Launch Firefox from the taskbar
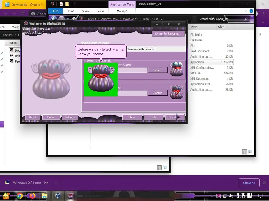 click(x=32, y=196)
